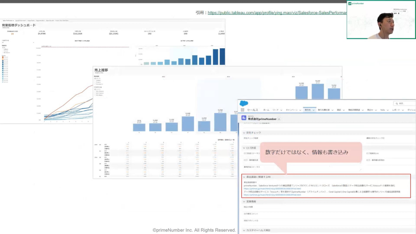Click the hierarchy icon after 株式会社primeNumber name
This screenshot has height=234, width=416.
click(x=279, y=118)
